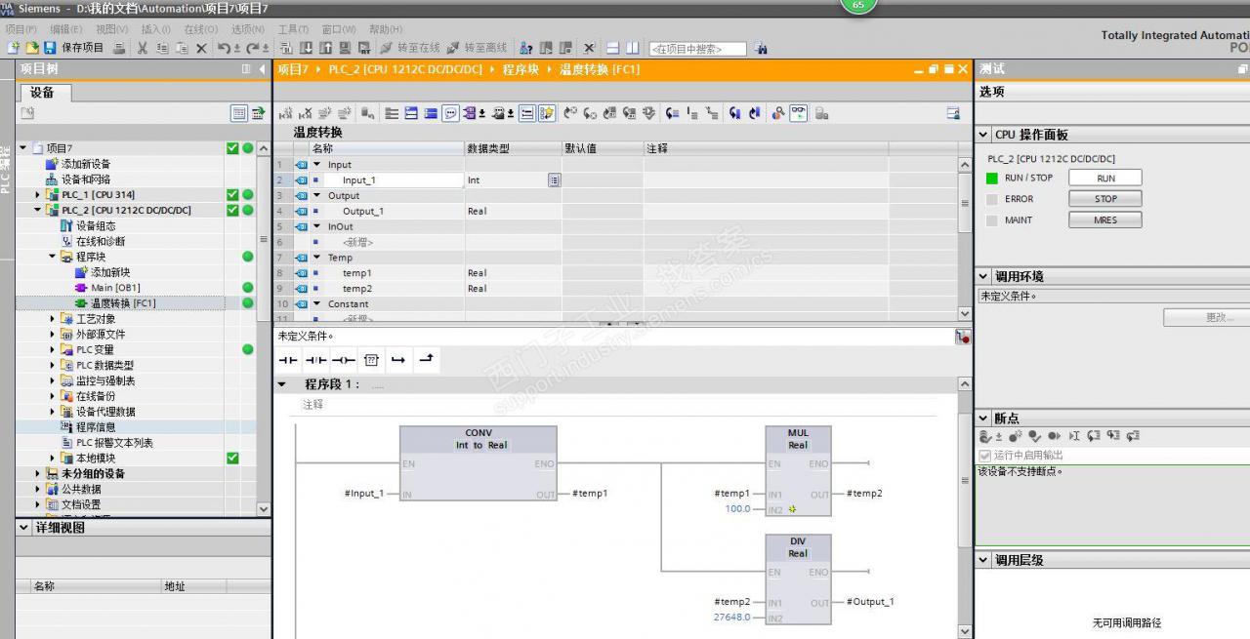Click the STOP button in CPU panel
The width and height of the screenshot is (1250, 639).
click(x=1105, y=199)
